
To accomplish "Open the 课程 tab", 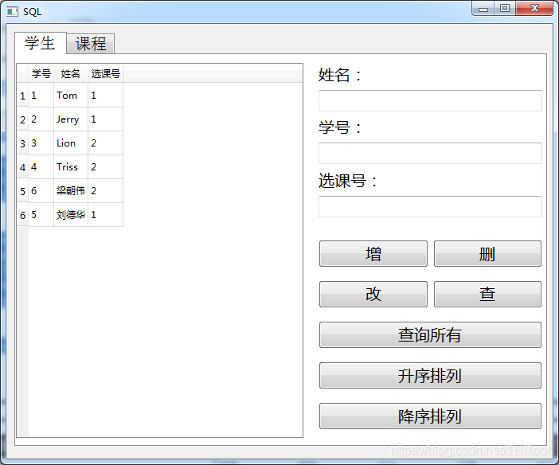I will pos(91,44).
